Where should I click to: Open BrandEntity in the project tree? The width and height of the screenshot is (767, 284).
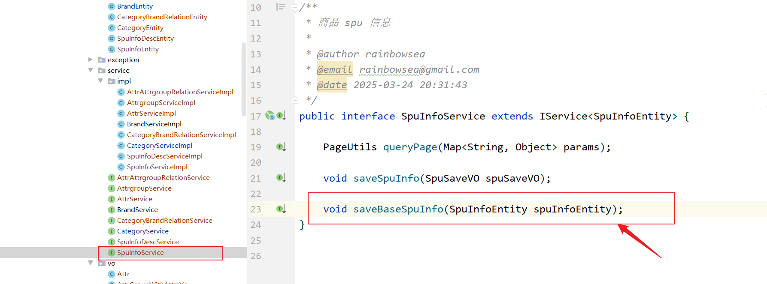[x=135, y=6]
